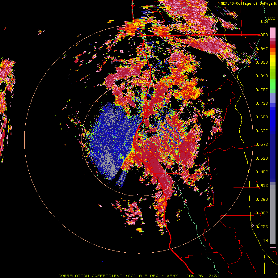Select the 100 NM range ring label
This screenshot has height=278, width=278.
click(138, 24)
